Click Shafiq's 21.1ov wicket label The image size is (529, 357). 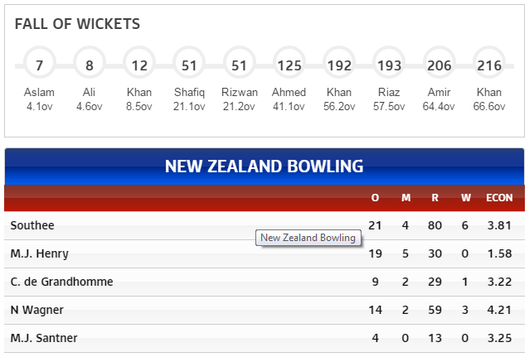point(189,107)
